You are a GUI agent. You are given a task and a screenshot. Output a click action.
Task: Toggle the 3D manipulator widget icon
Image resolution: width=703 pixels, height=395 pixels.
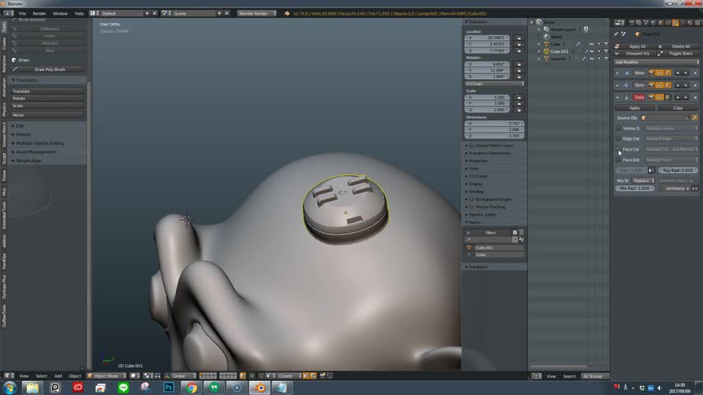click(x=167, y=376)
